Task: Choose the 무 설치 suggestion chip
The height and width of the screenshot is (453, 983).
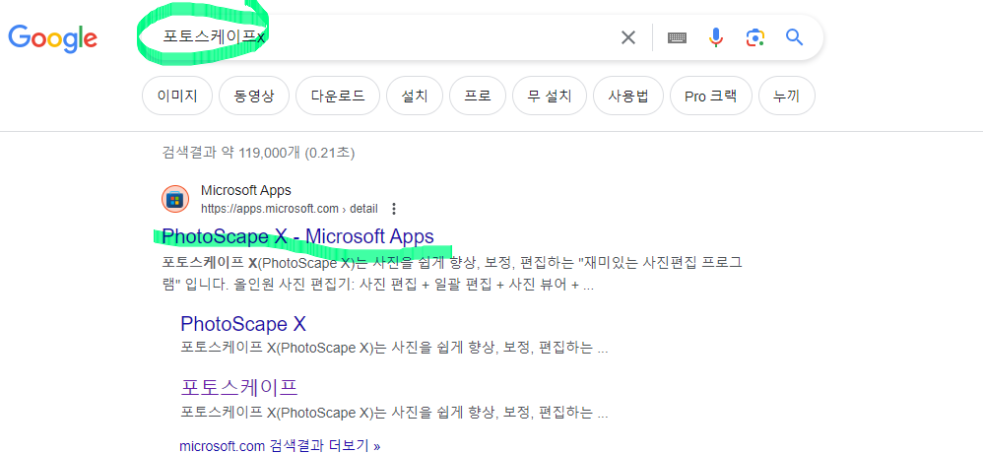Action: [550, 96]
